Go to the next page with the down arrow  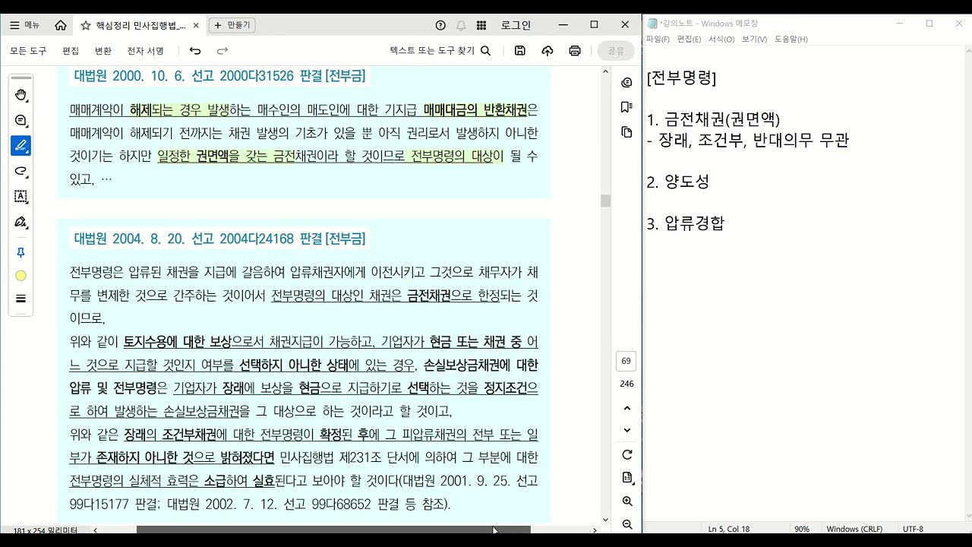626,430
